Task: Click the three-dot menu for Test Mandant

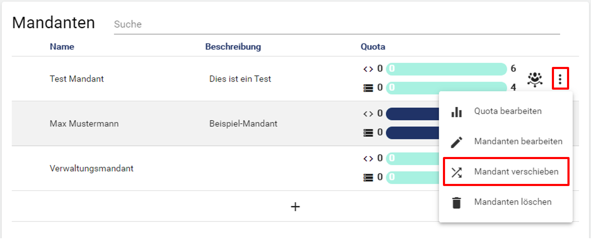Action: click(x=560, y=79)
